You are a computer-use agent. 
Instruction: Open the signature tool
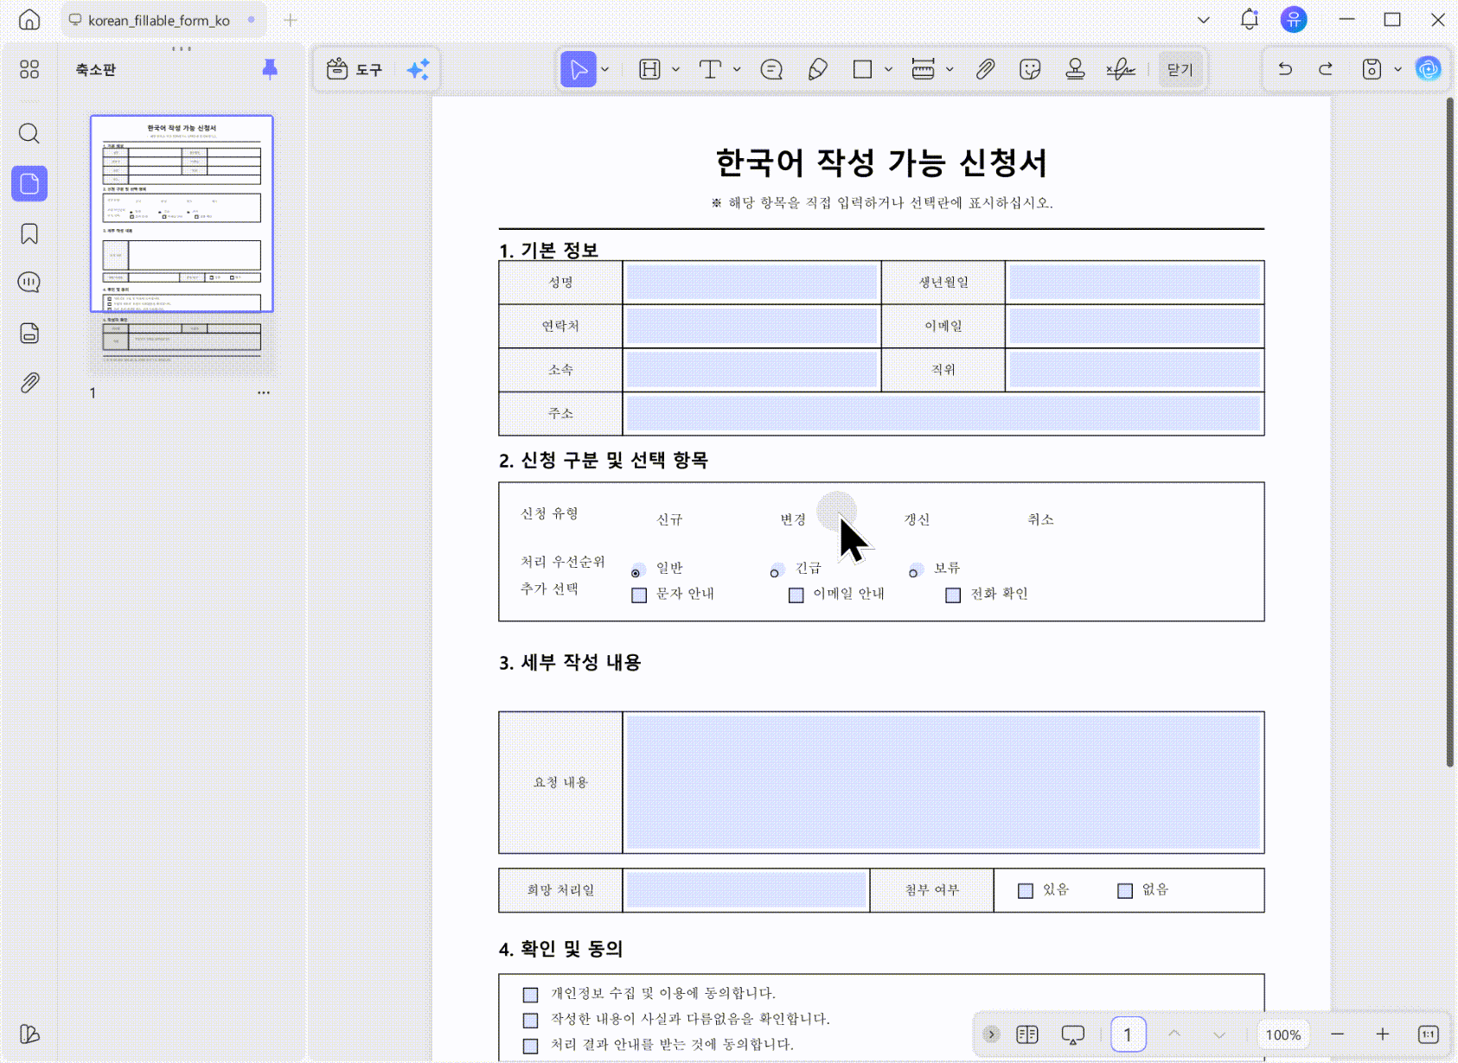(x=1121, y=69)
